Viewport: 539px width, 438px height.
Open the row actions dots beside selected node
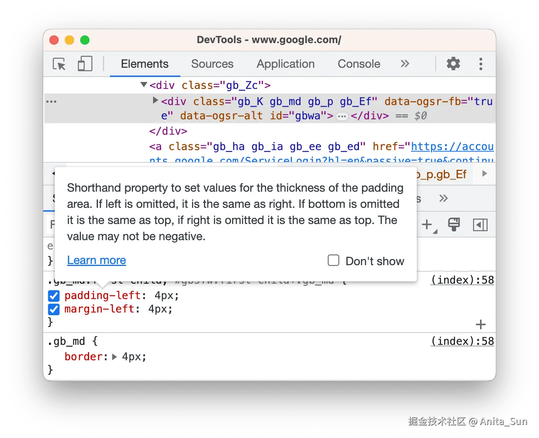51,102
